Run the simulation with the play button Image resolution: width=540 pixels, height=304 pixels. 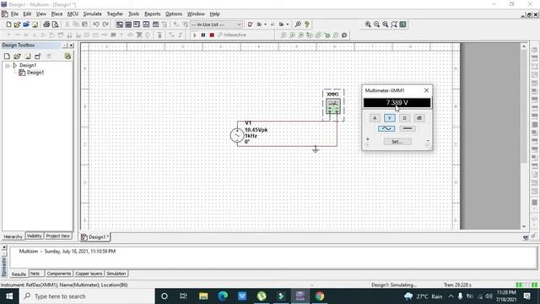195,35
